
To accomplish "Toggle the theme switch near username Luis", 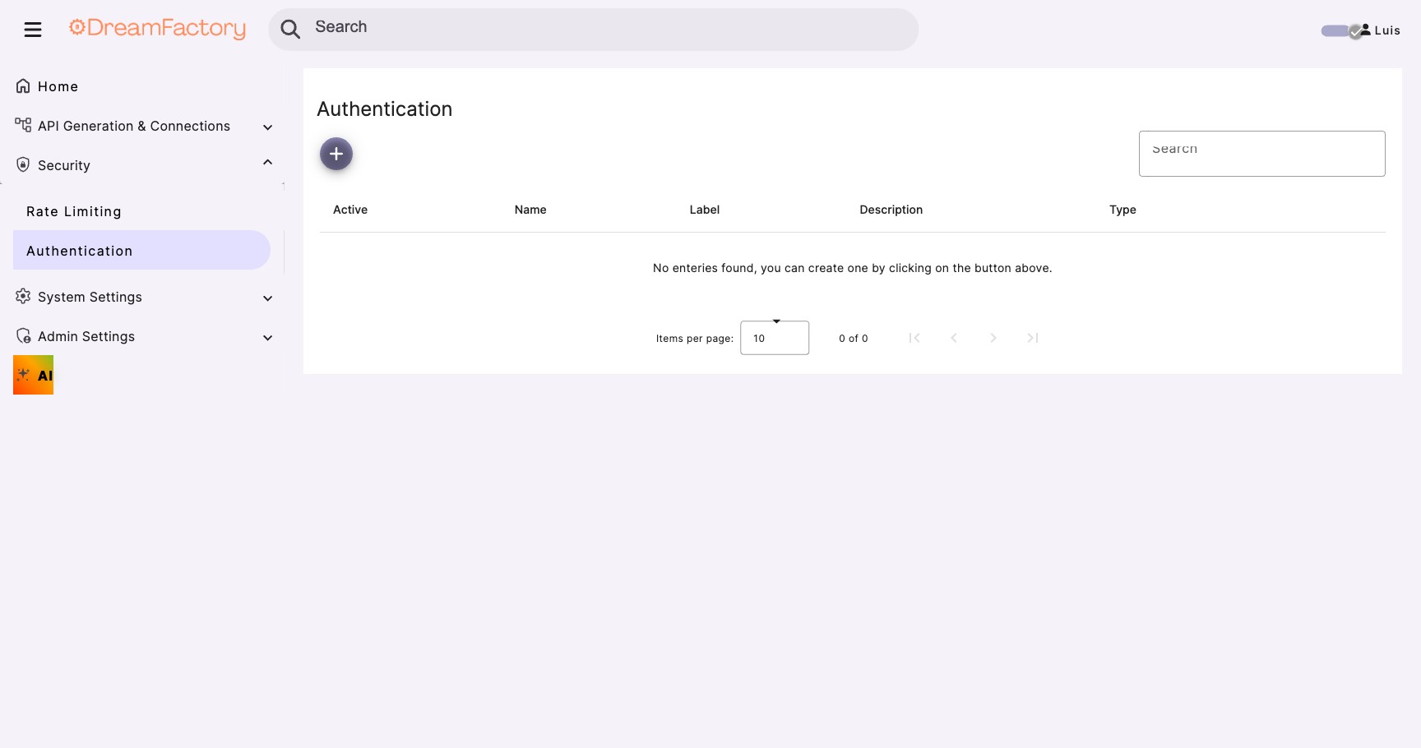I will (1335, 30).
